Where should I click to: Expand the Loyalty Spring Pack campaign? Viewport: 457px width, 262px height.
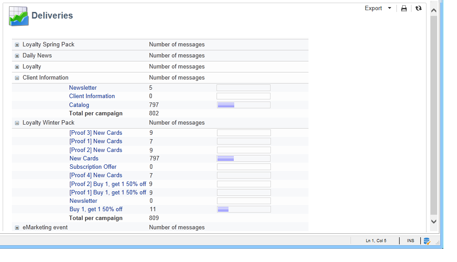tap(17, 45)
